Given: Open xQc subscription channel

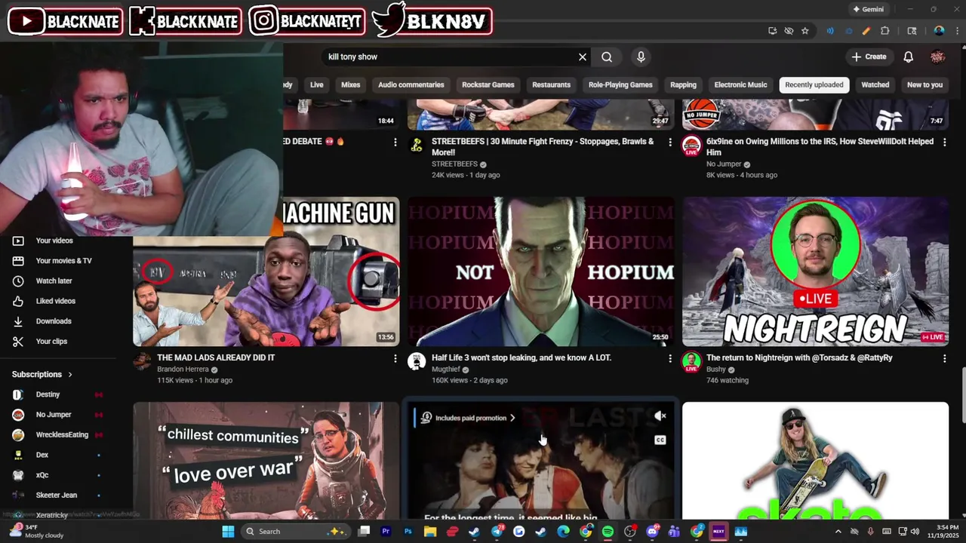Looking at the screenshot, I should [42, 475].
